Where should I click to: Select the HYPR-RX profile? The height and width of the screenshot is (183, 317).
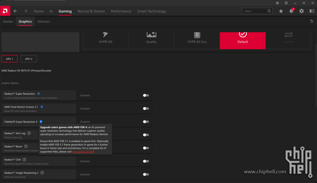tap(106, 40)
